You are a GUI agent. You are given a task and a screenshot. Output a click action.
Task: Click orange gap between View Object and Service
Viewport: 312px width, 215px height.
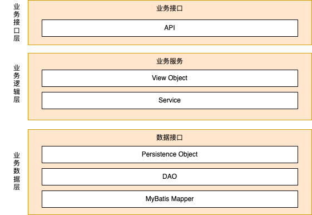pos(170,90)
